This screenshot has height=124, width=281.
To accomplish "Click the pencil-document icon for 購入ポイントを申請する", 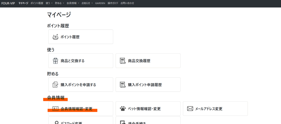I will click(x=55, y=84).
